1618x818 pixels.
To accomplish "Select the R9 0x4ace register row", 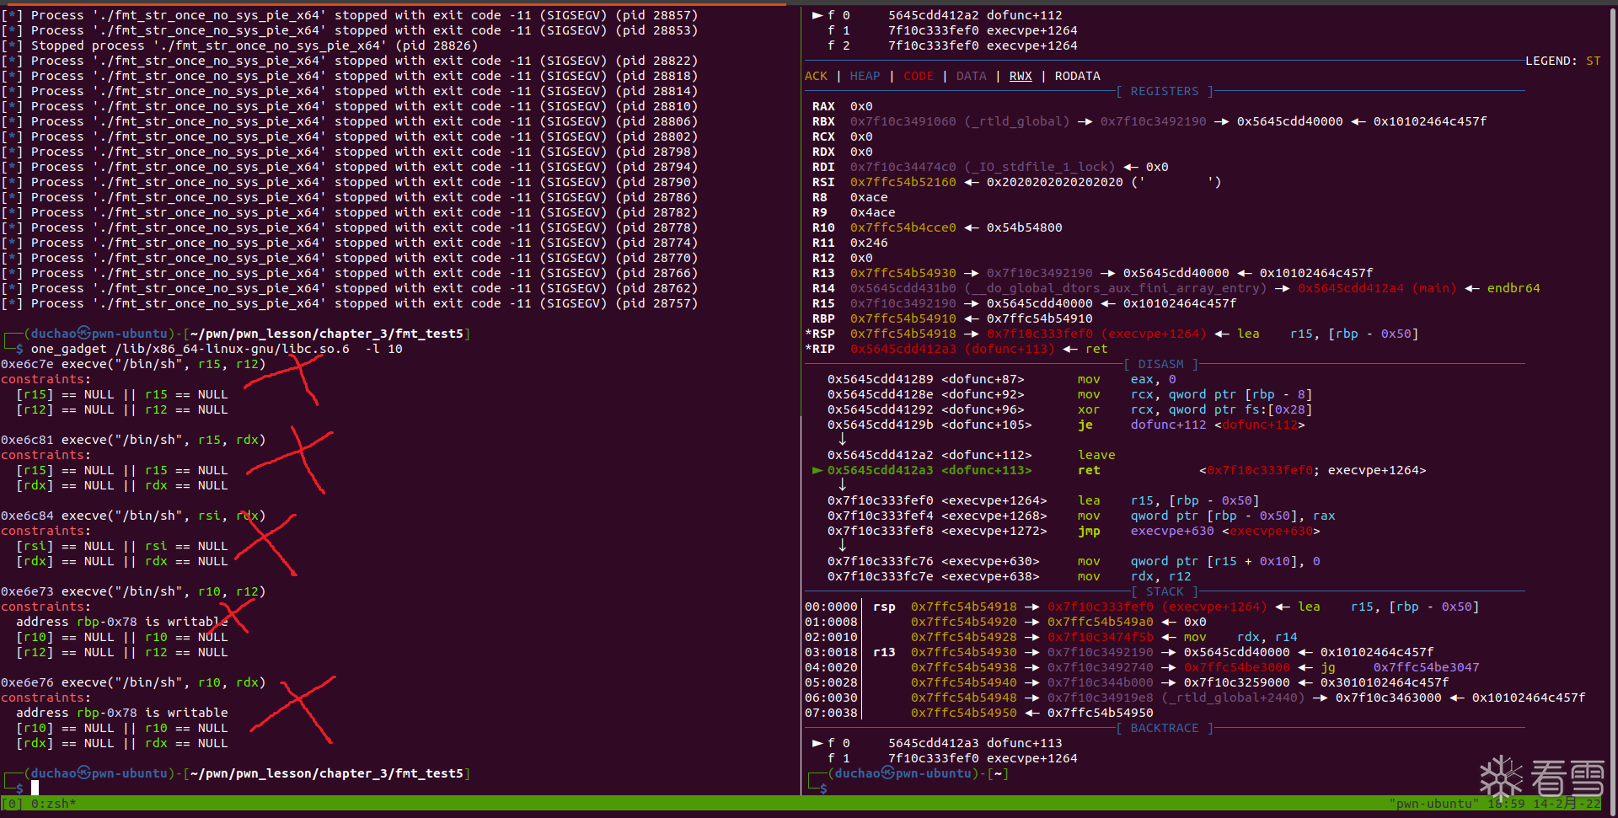I will (854, 212).
